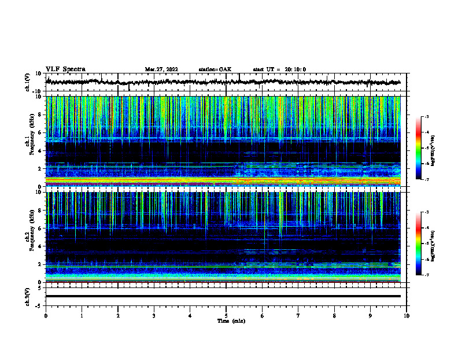Click time axis tick label "7"
This screenshot has height=354, width=458.
(x=298, y=316)
